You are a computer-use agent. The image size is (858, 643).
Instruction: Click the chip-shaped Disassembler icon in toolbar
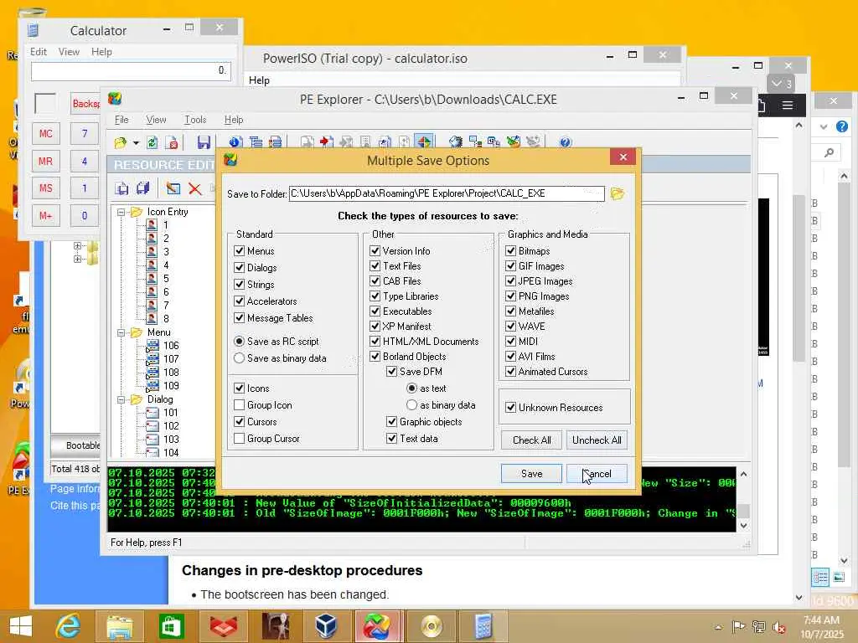tap(455, 142)
